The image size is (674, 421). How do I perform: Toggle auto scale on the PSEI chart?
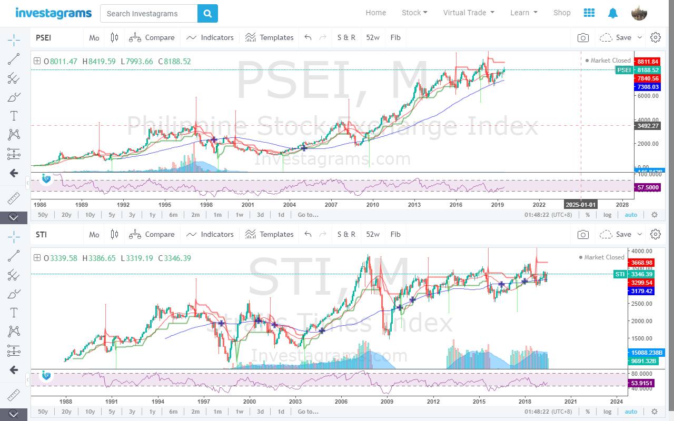click(631, 215)
